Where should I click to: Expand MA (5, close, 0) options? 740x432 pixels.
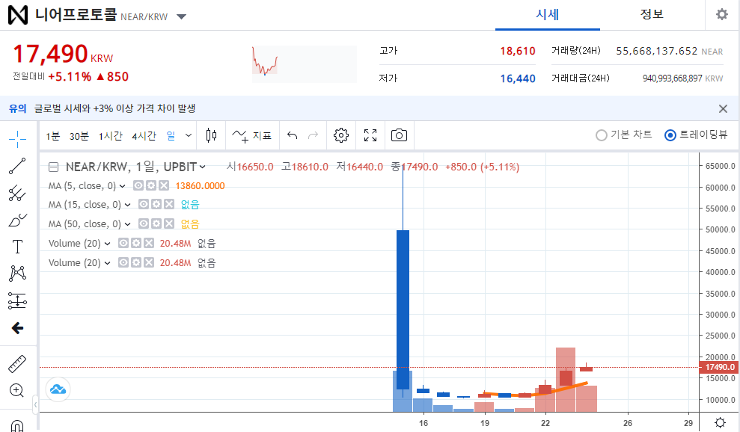tap(122, 186)
